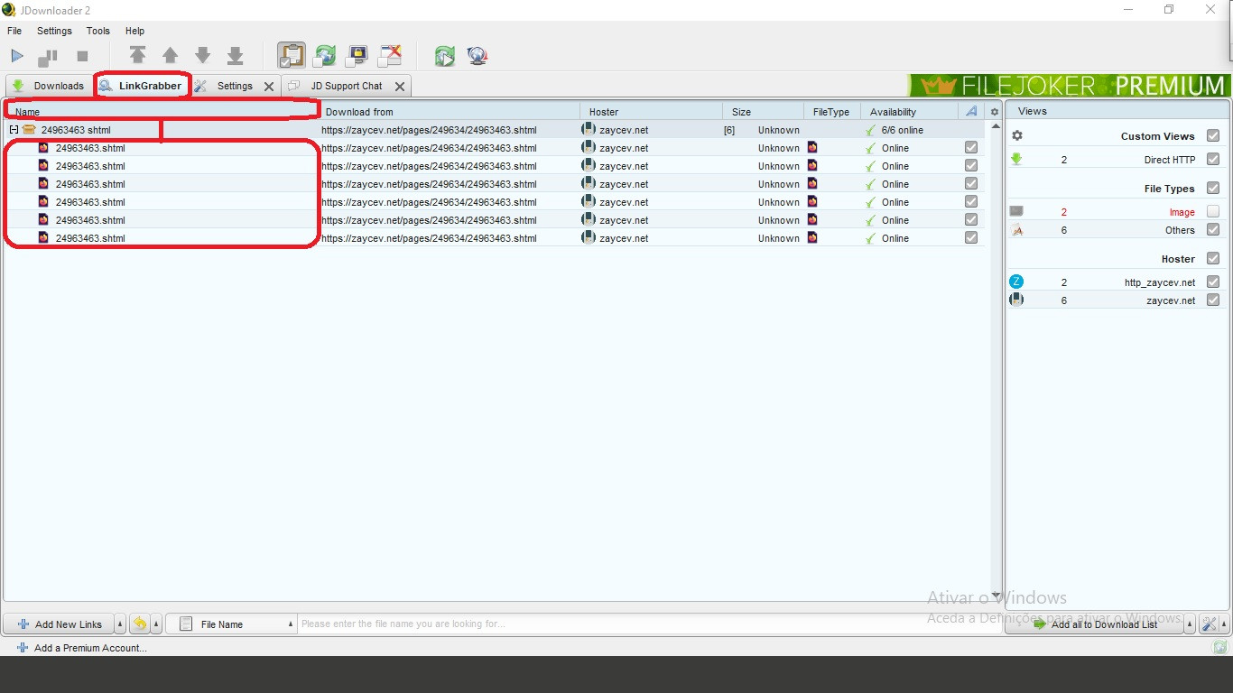The width and height of the screenshot is (1233, 693).
Task: Toggle the File Types checkbox
Action: (x=1213, y=189)
